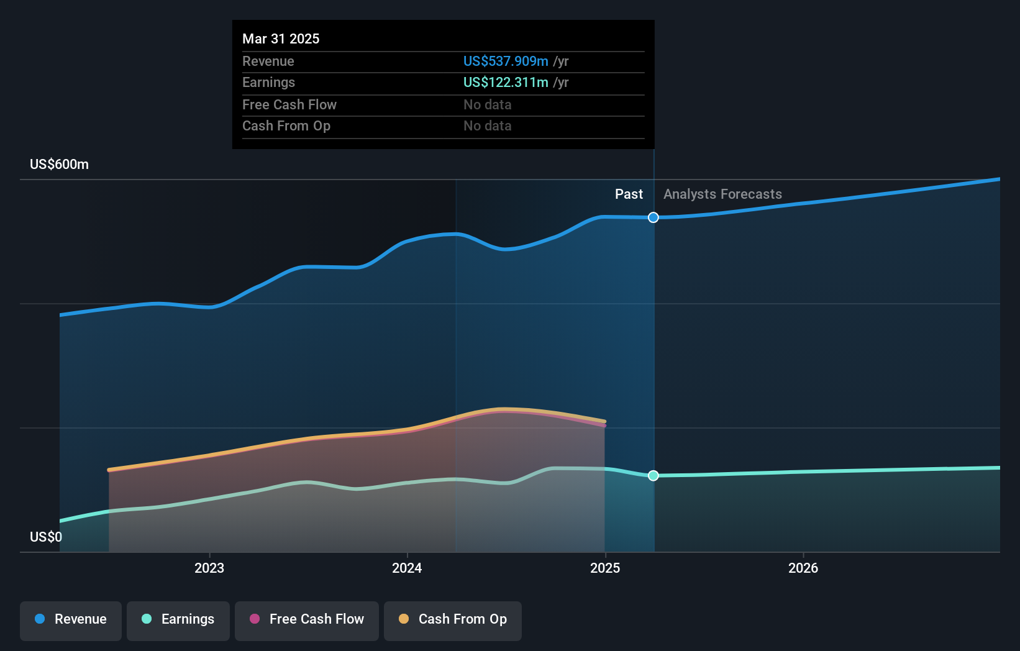Select the Revenue data point marker
1020x651 pixels.
[653, 217]
